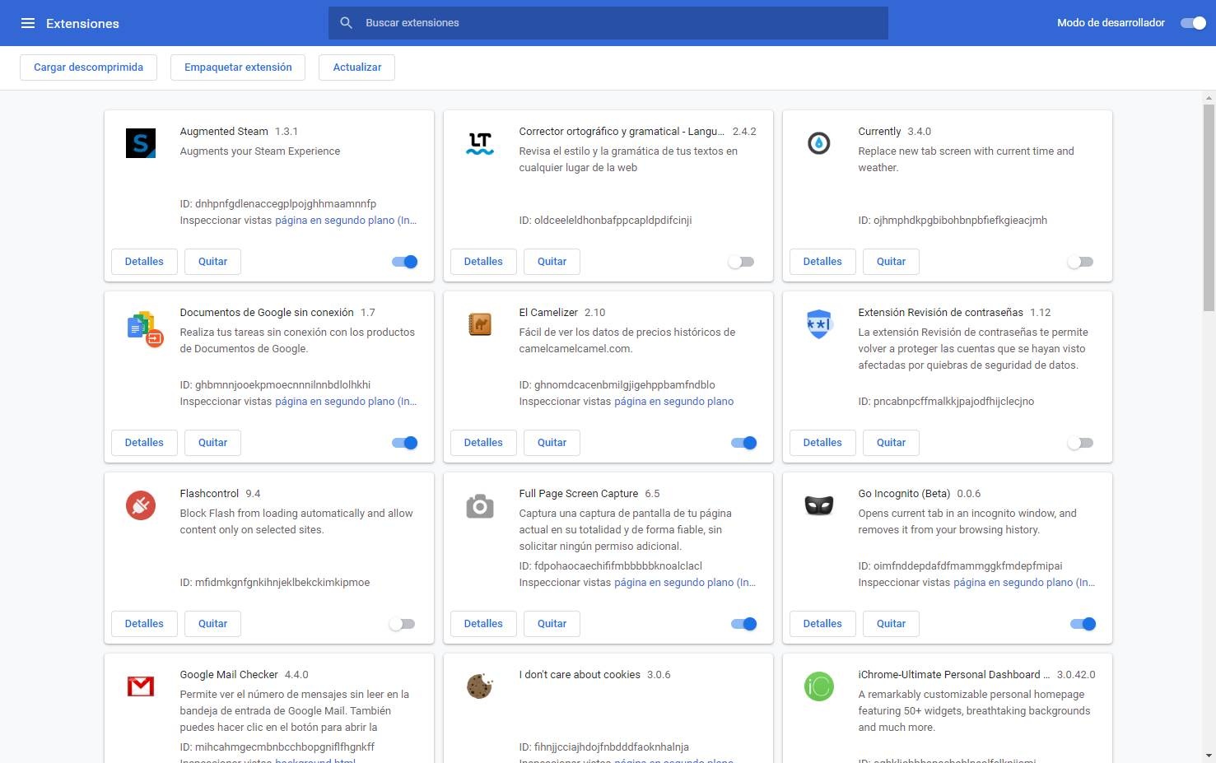Inspect Go Incognito página en segundo plano
This screenshot has height=763, width=1216.
click(x=1024, y=583)
